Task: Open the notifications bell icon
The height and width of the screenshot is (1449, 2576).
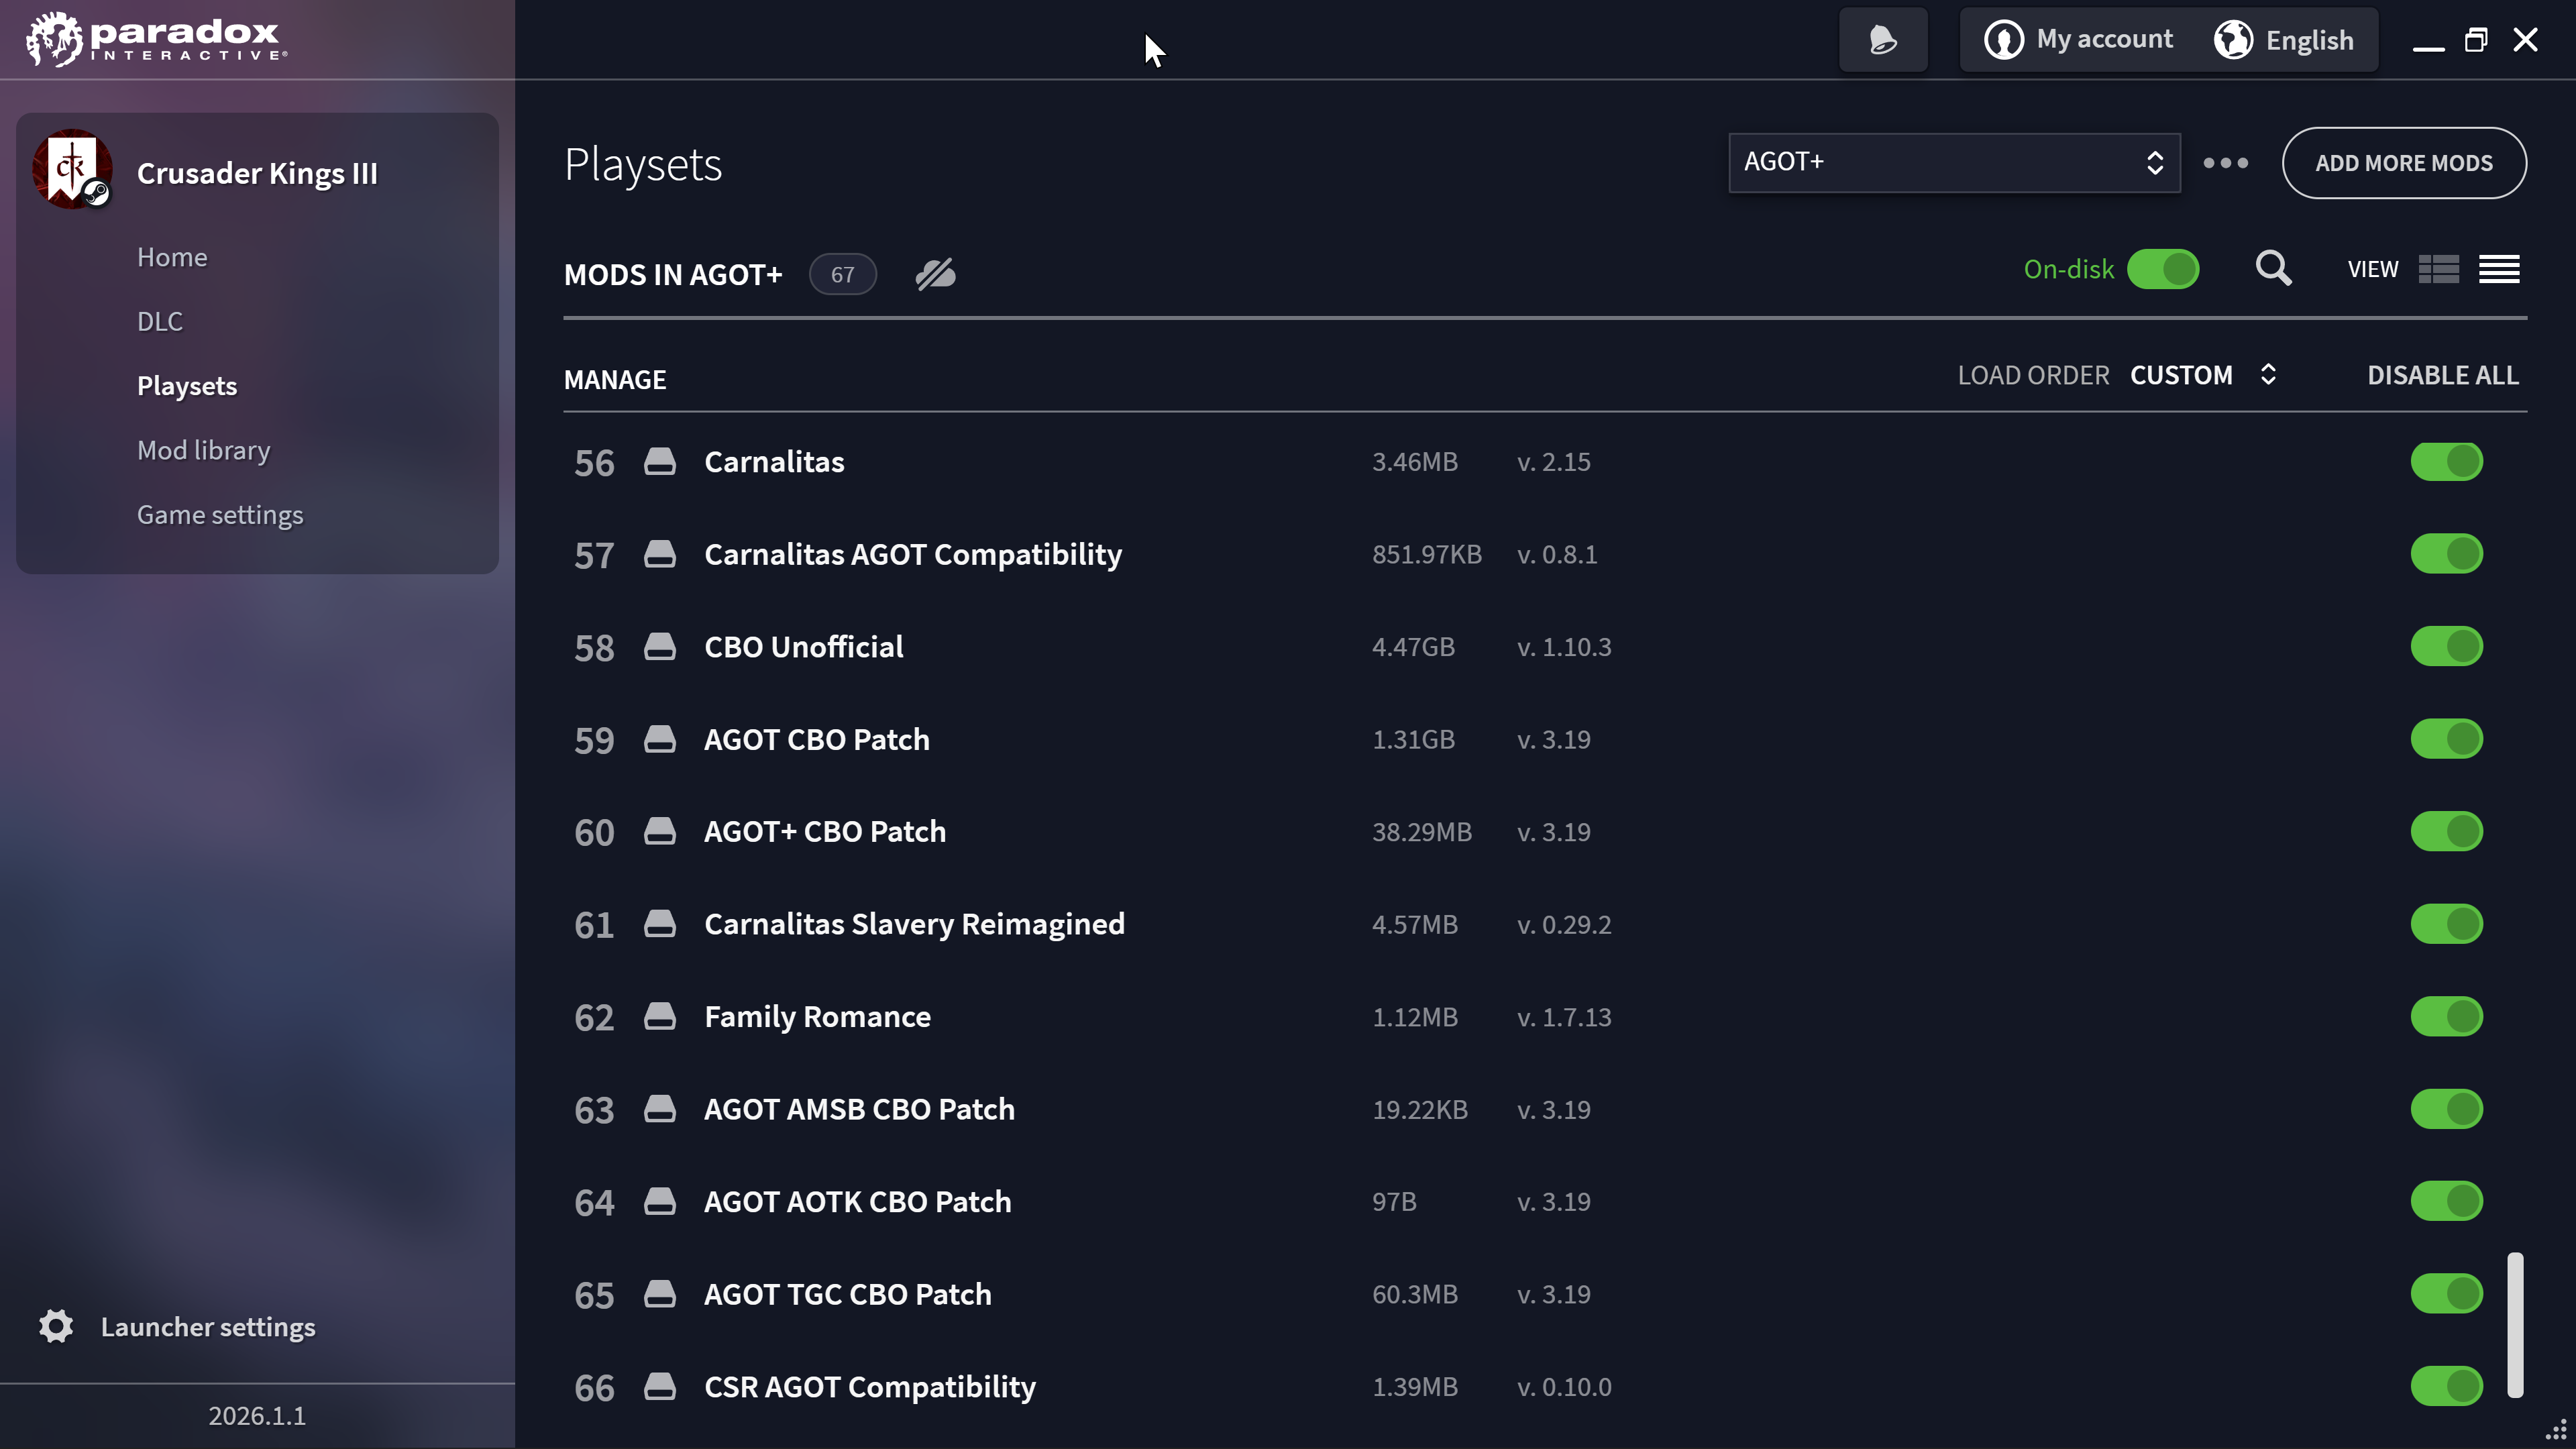Action: tap(1883, 40)
